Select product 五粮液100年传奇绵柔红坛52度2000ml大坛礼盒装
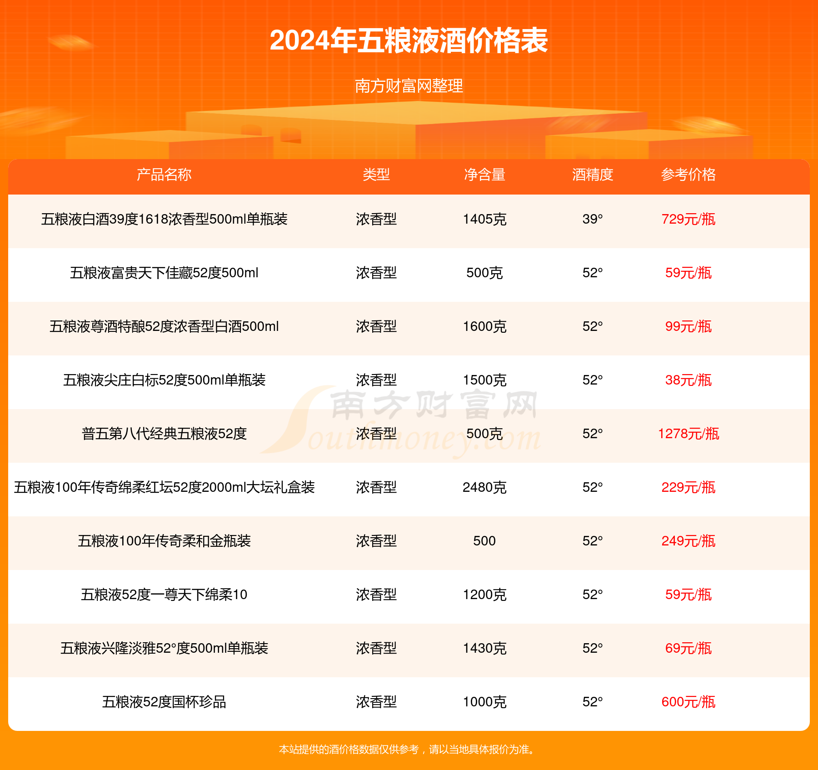The height and width of the screenshot is (770, 818). coord(164,487)
